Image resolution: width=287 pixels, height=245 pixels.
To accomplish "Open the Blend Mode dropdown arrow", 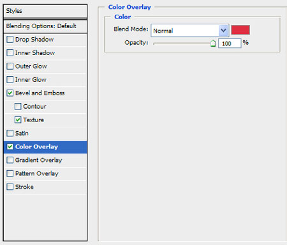I will (223, 31).
